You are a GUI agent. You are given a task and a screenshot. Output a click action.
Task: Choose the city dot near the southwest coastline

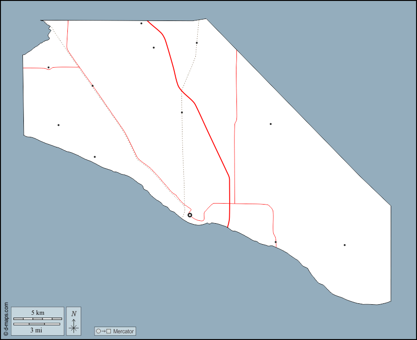pos(95,157)
